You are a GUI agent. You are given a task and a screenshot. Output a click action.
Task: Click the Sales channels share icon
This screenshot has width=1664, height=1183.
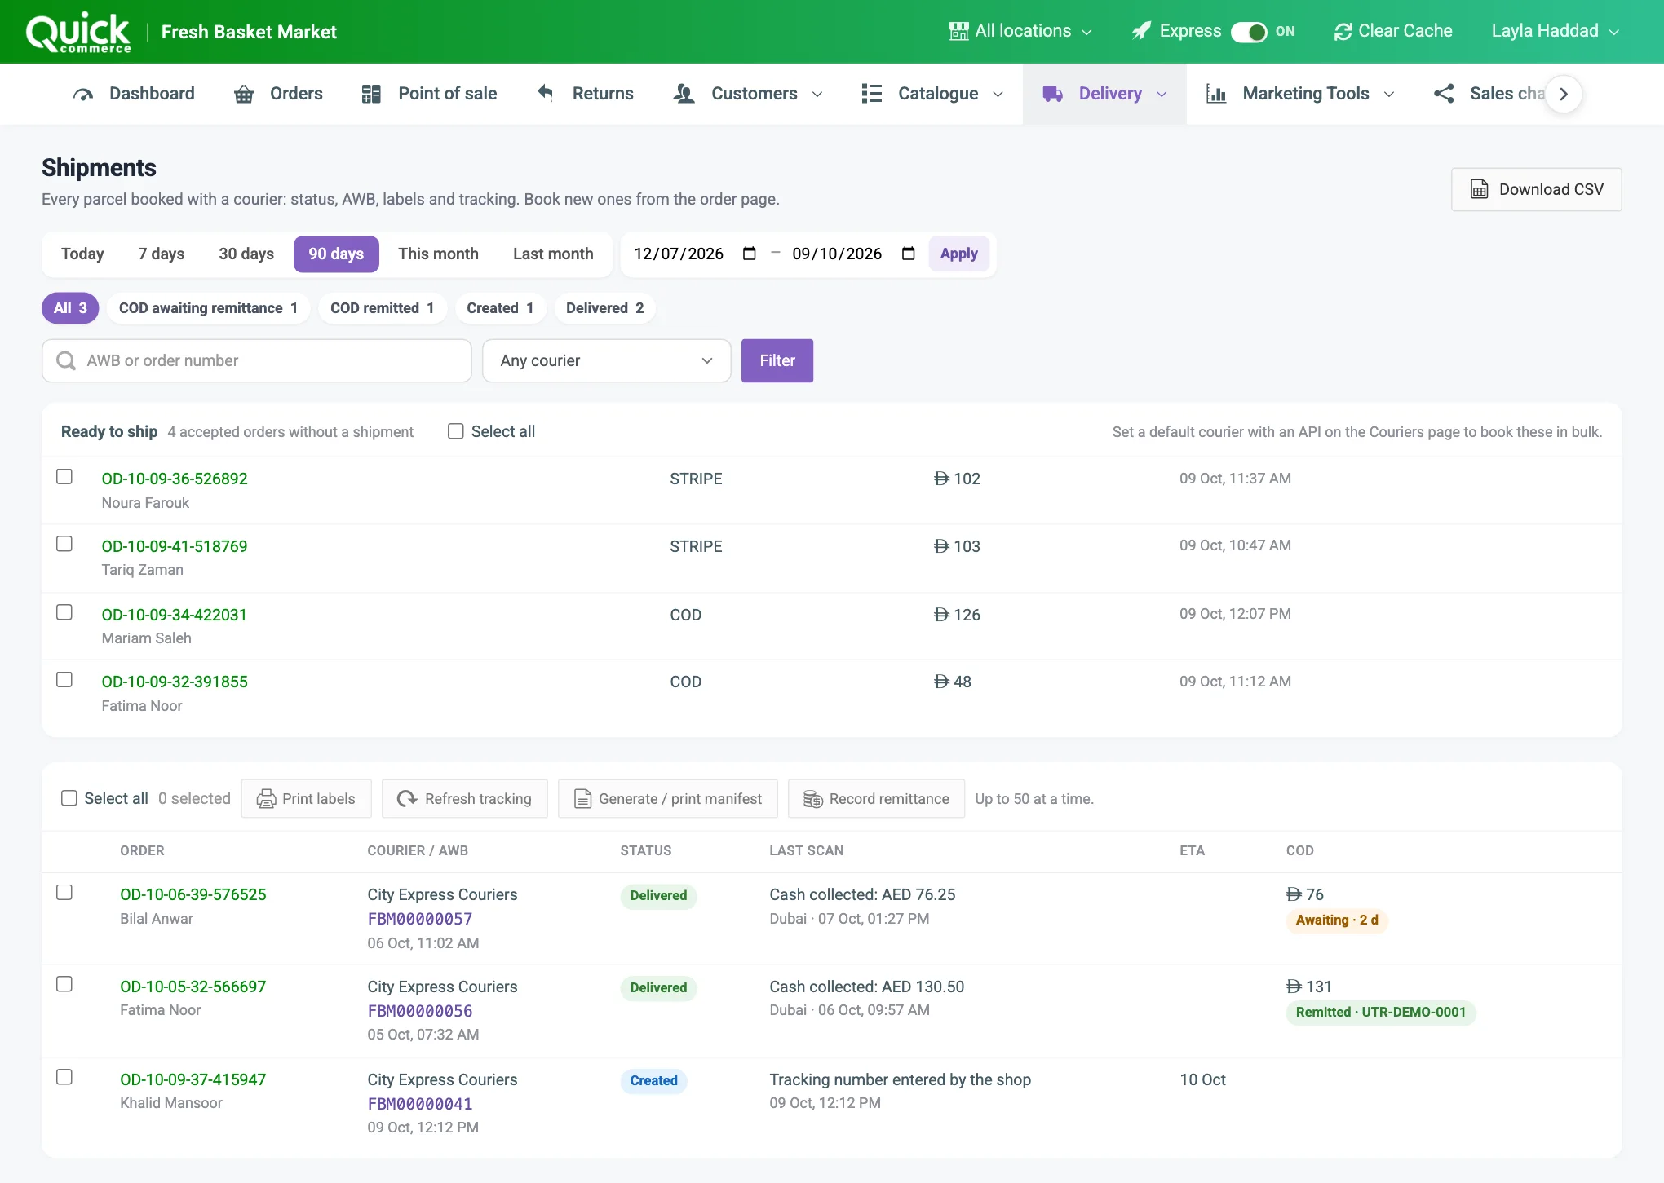coord(1445,94)
